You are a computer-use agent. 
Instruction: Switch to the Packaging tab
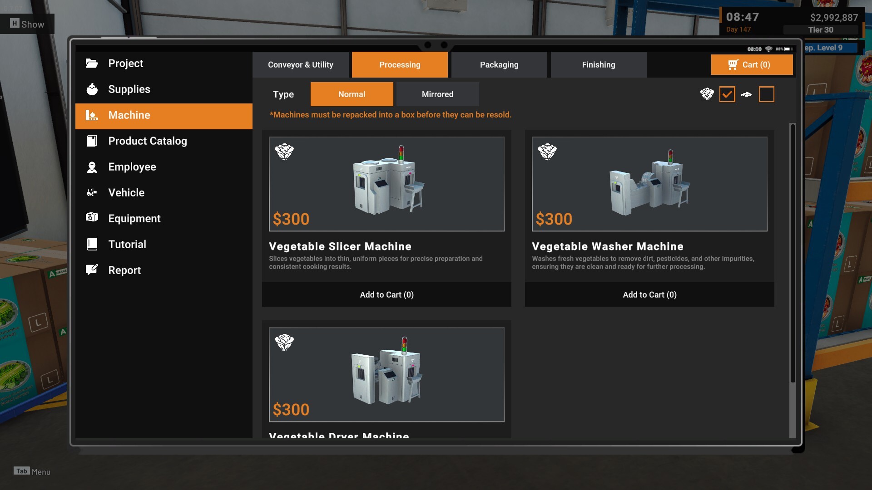(499, 65)
